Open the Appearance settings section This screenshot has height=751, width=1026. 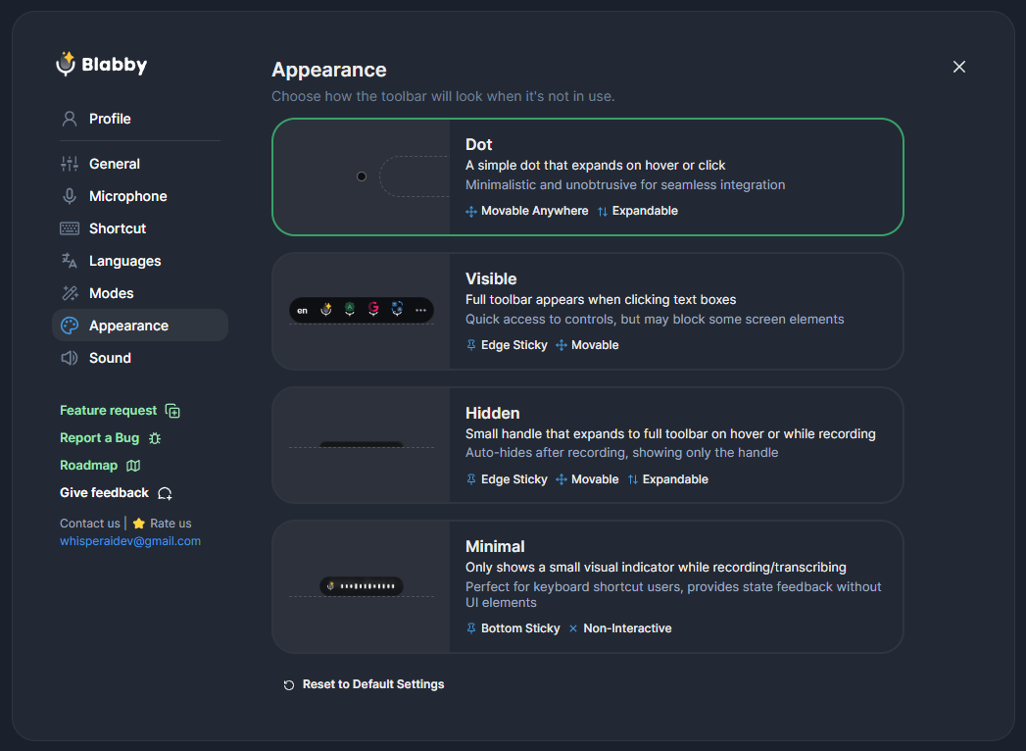click(128, 325)
